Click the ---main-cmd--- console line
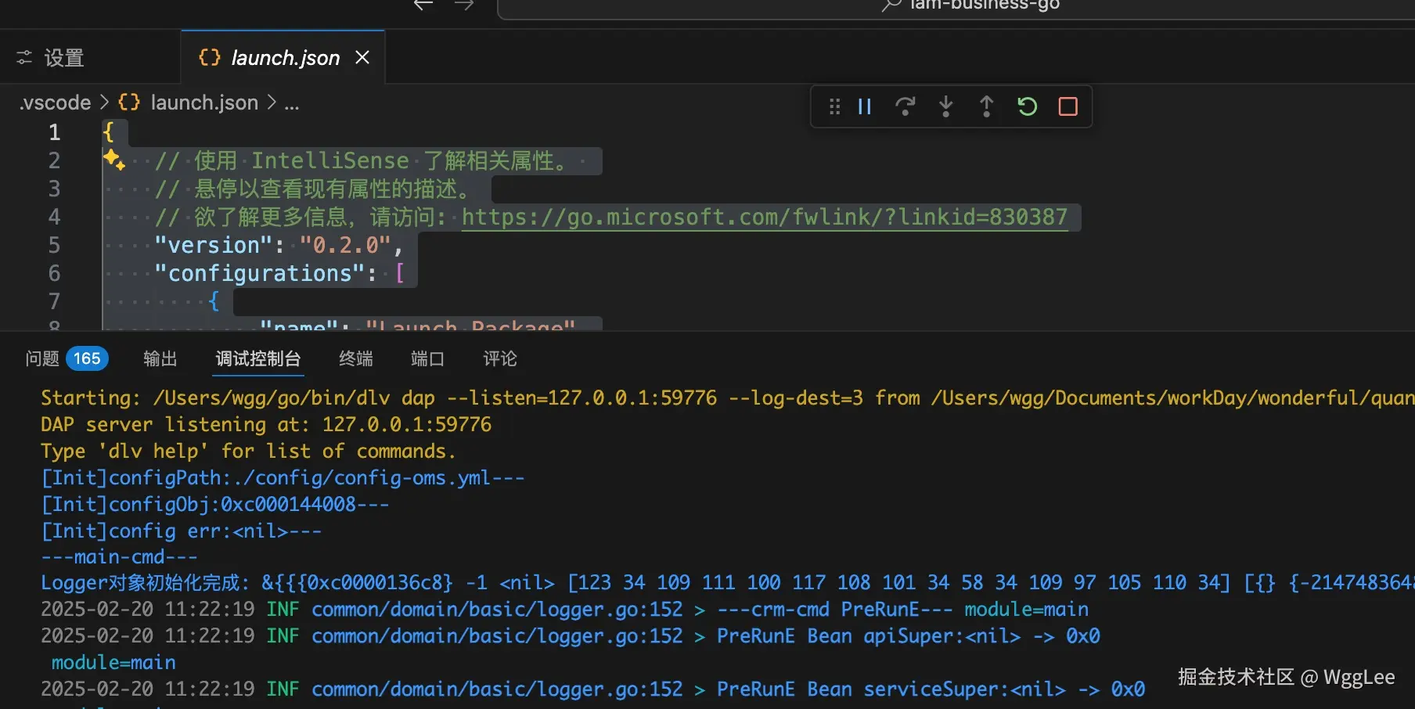The width and height of the screenshot is (1415, 709). [119, 556]
